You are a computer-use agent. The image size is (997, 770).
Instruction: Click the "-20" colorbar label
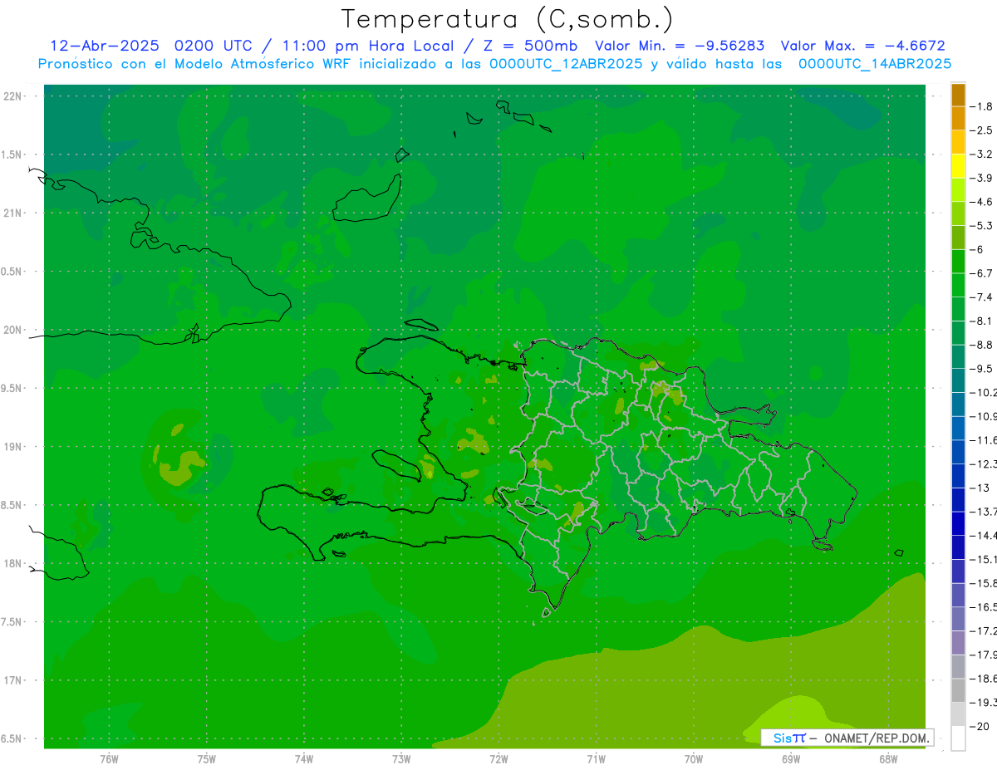(x=980, y=726)
